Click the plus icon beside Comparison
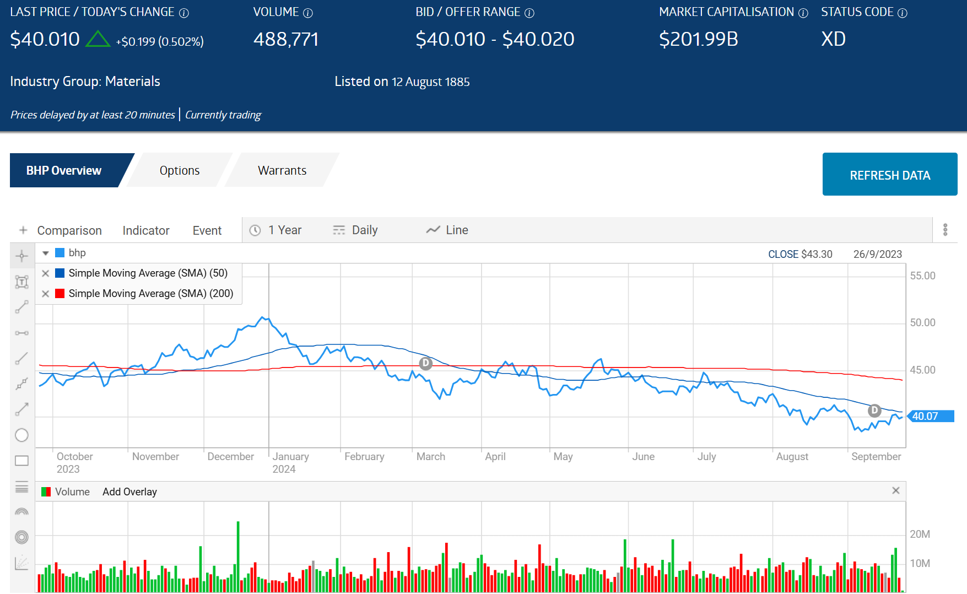The width and height of the screenshot is (967, 594). pyautogui.click(x=23, y=230)
